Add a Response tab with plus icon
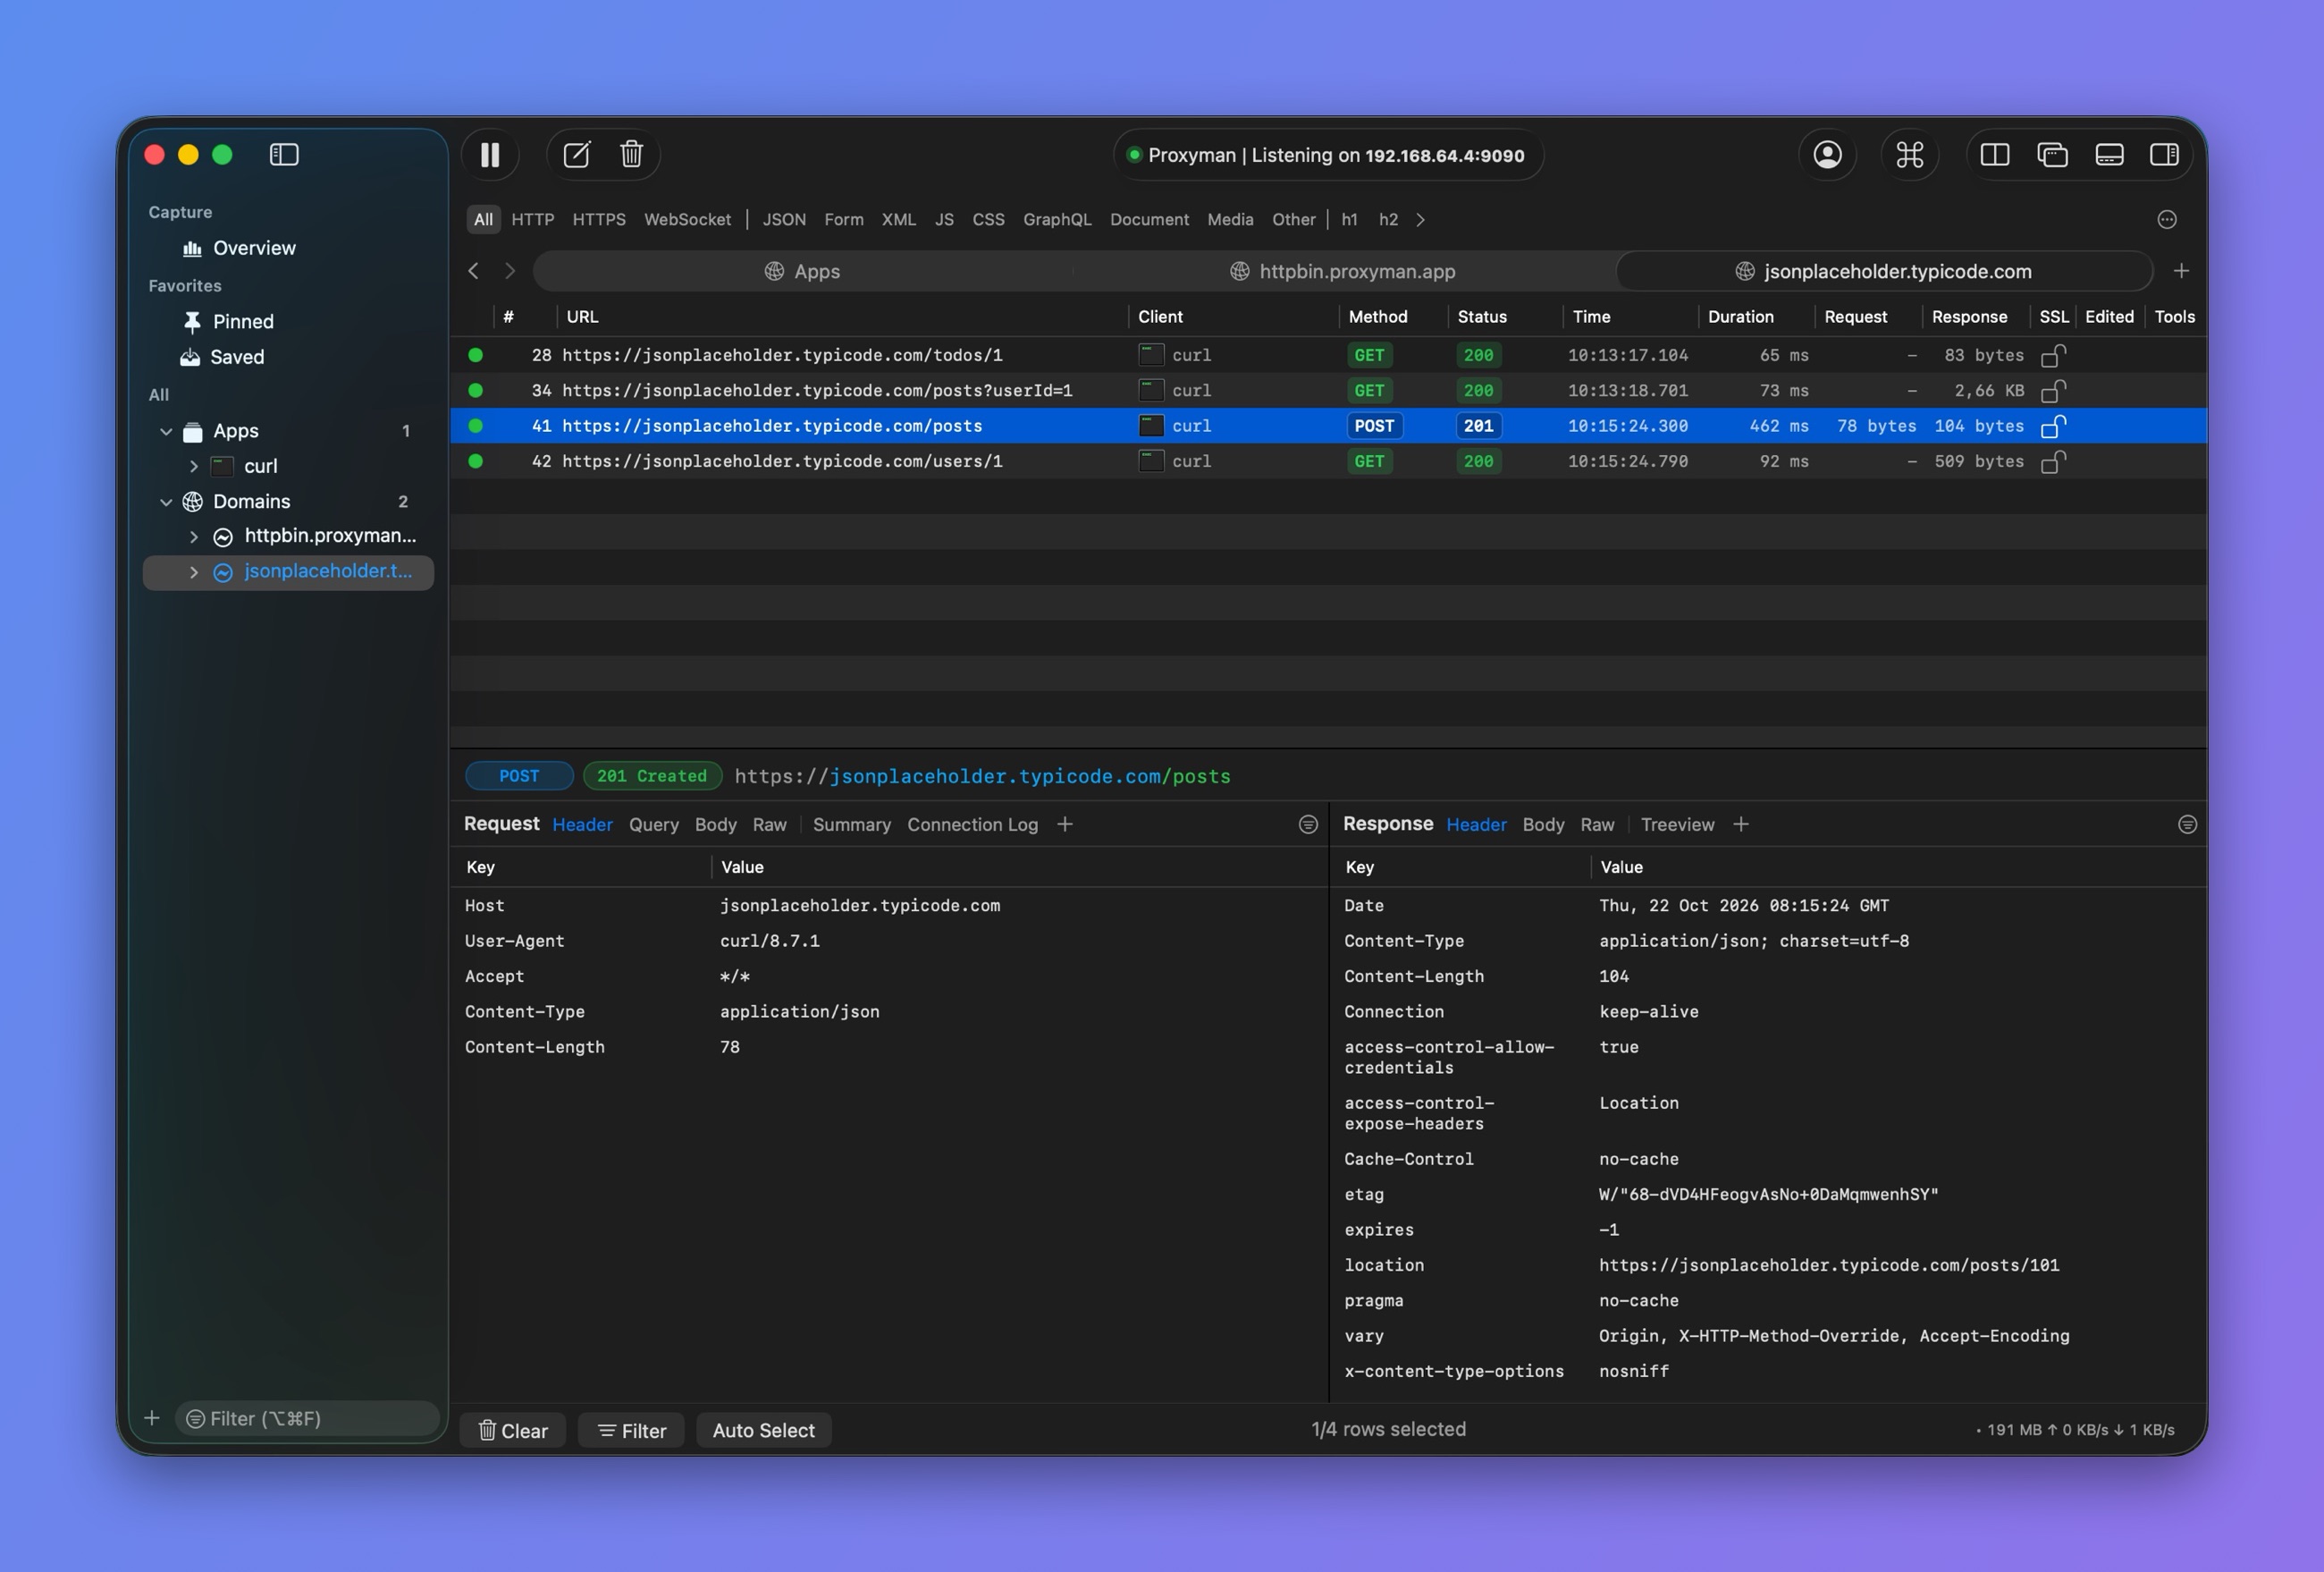Viewport: 2324px width, 1572px height. tap(1741, 824)
